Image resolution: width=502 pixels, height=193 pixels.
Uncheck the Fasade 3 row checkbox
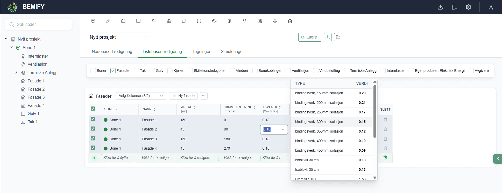[x=93, y=138]
